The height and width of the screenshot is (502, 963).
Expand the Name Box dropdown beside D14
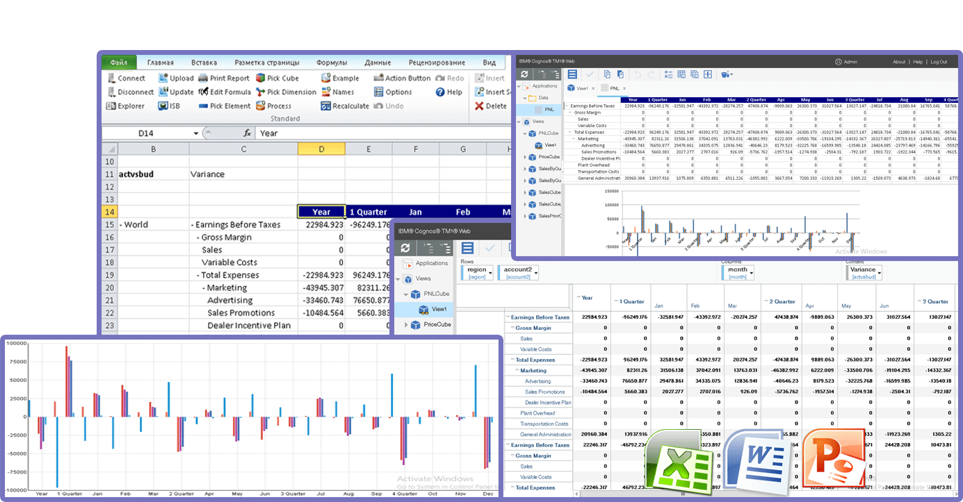coord(196,133)
